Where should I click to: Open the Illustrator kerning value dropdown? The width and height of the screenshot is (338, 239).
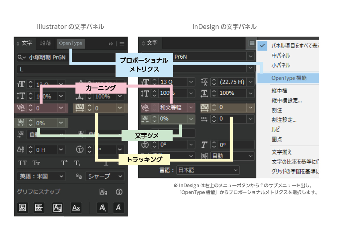(x=61, y=108)
